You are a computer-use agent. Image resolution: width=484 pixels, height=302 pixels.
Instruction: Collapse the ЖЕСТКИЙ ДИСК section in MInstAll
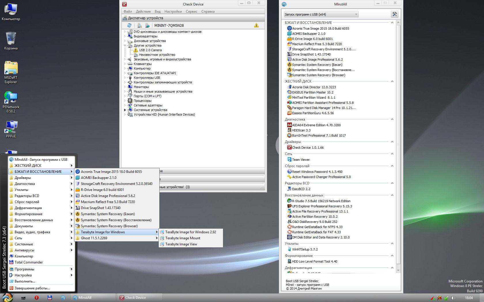click(x=392, y=81)
